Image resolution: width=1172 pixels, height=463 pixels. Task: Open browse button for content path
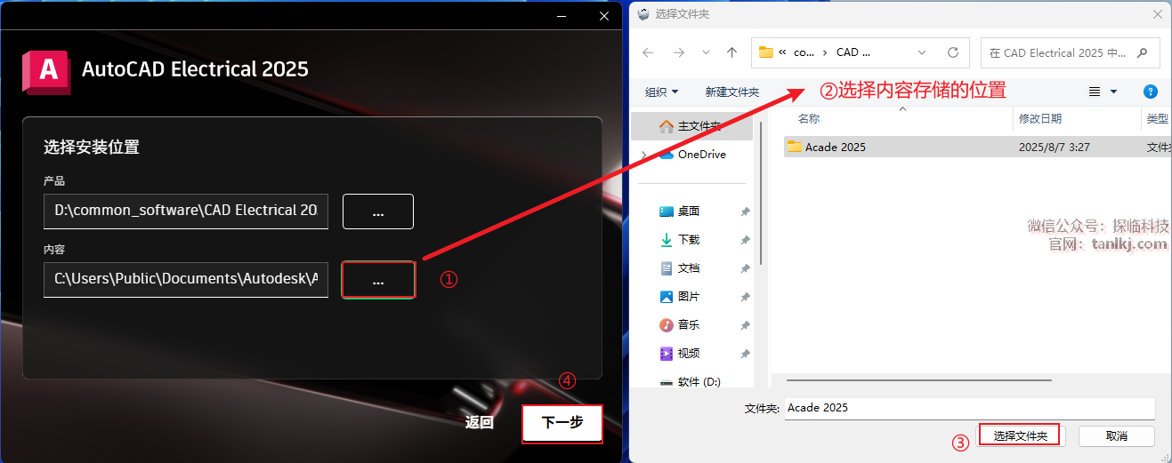(378, 280)
